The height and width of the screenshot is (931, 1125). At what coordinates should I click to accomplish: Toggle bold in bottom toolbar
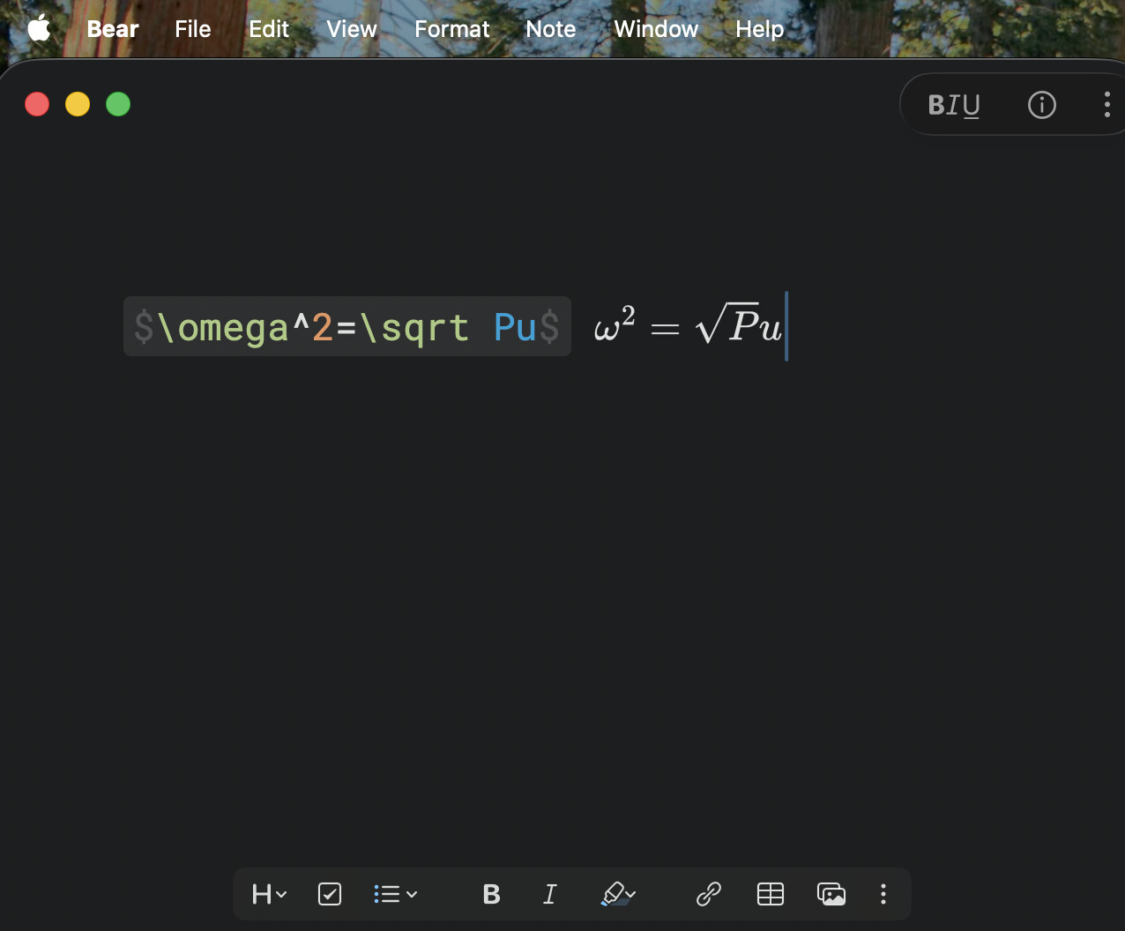(492, 895)
